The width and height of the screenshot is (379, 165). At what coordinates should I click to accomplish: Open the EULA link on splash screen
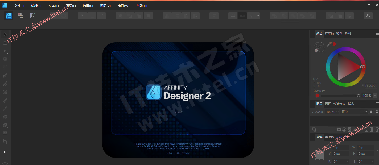(169, 153)
